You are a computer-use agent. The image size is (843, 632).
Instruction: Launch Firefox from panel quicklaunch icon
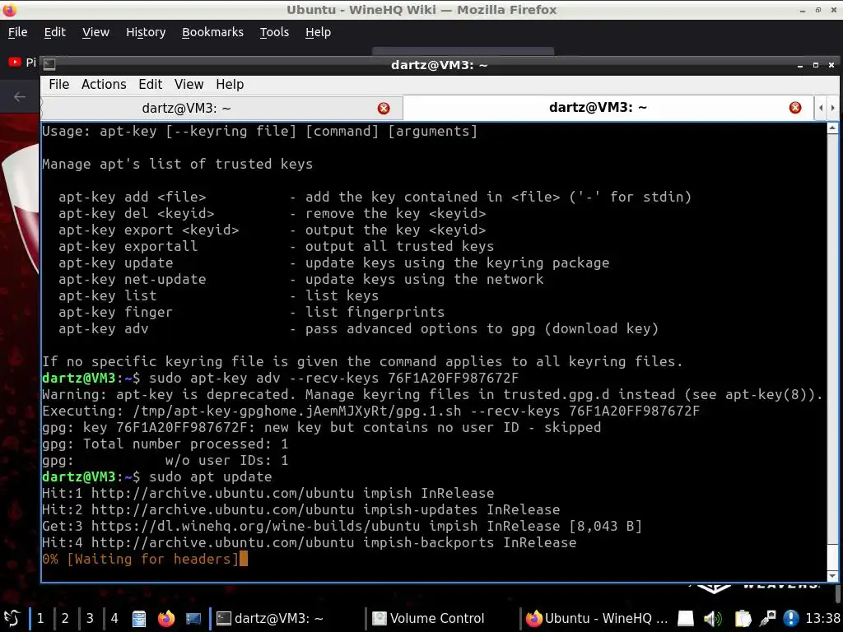point(166,619)
